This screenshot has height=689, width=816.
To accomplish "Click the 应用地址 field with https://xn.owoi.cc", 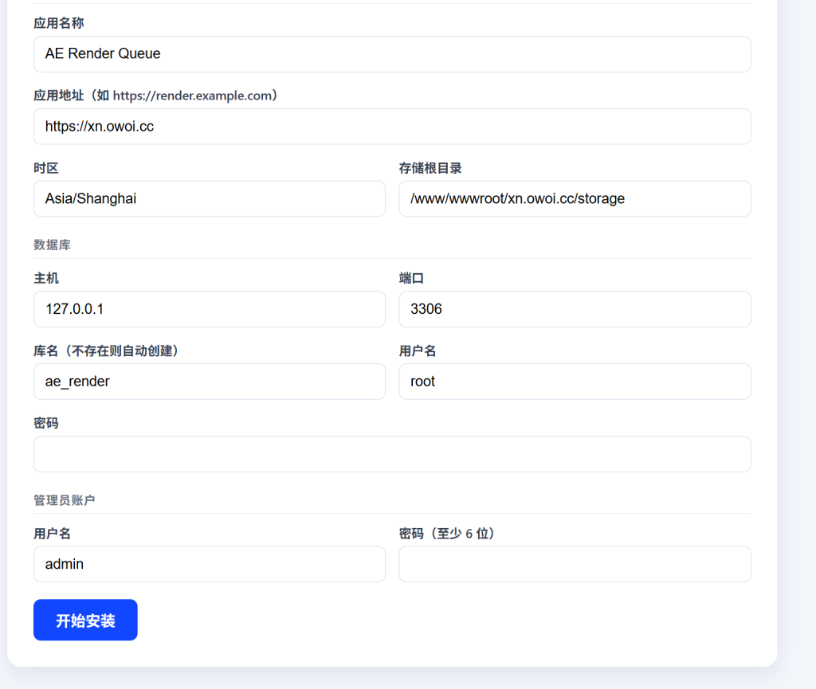I will (391, 127).
